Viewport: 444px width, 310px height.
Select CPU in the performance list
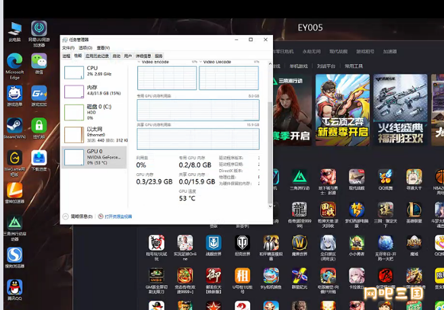coord(94,72)
